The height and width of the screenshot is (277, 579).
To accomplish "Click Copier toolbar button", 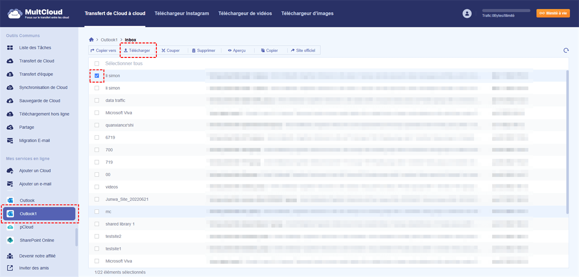I will click(269, 50).
